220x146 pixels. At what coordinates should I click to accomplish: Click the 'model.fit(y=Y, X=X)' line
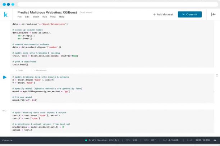(25, 100)
